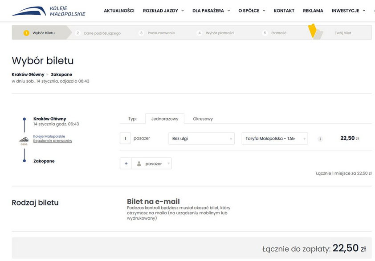This screenshot has height=261, width=375.
Task: Click the train icon on the route timeline
Action: pyautogui.click(x=24, y=139)
